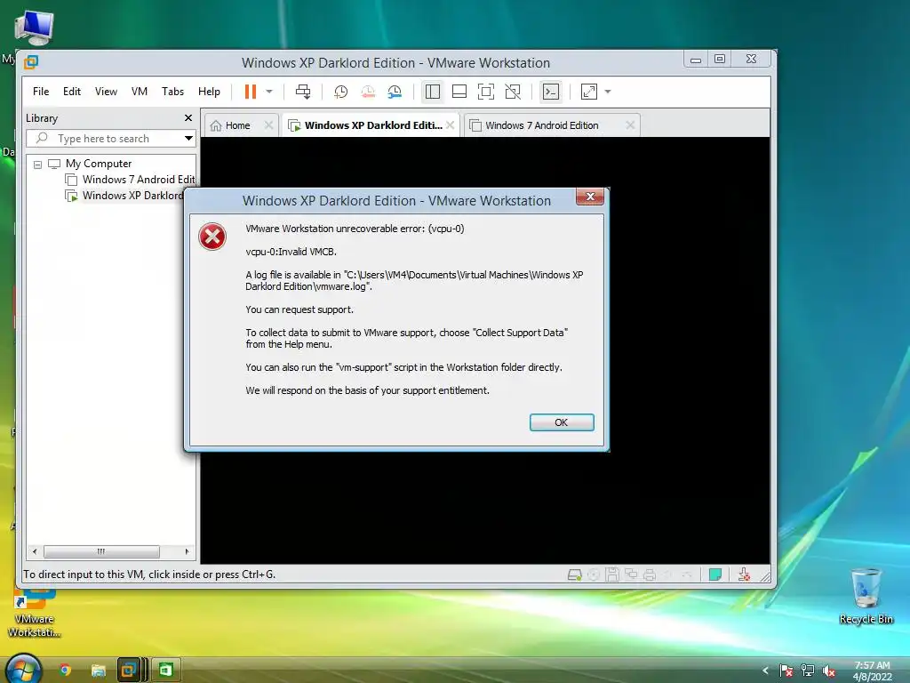Click the taskbar clock showing 7:57 AM

[x=872, y=671]
